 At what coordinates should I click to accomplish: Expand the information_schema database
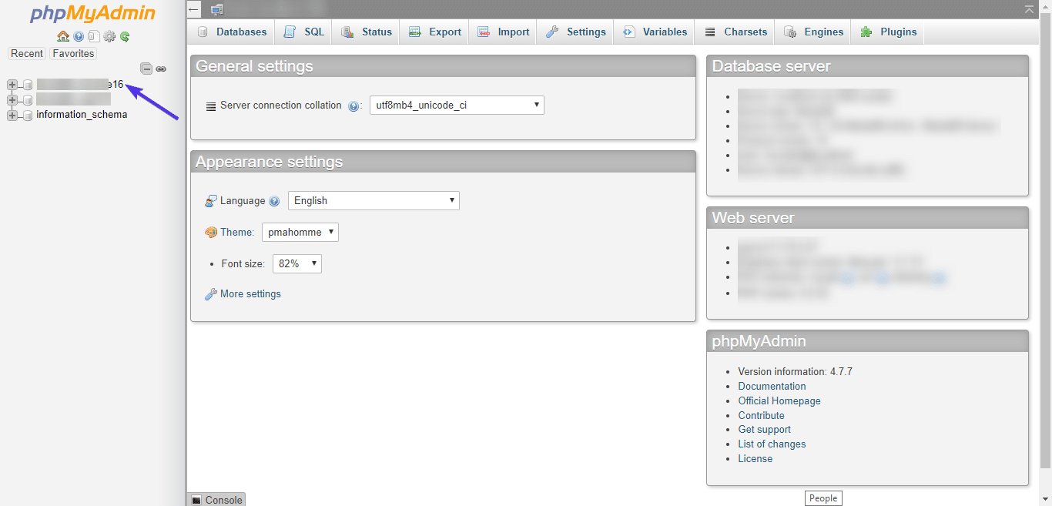coord(12,114)
